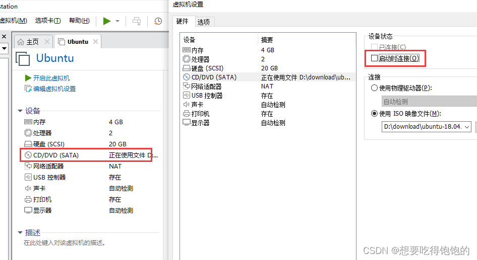477x260 pixels.
Task: Select 处理器 icon in settings device list
Action: 186,59
